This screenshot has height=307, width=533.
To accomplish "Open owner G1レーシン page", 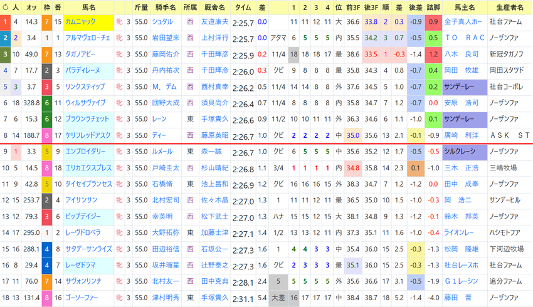I will click(462, 281).
